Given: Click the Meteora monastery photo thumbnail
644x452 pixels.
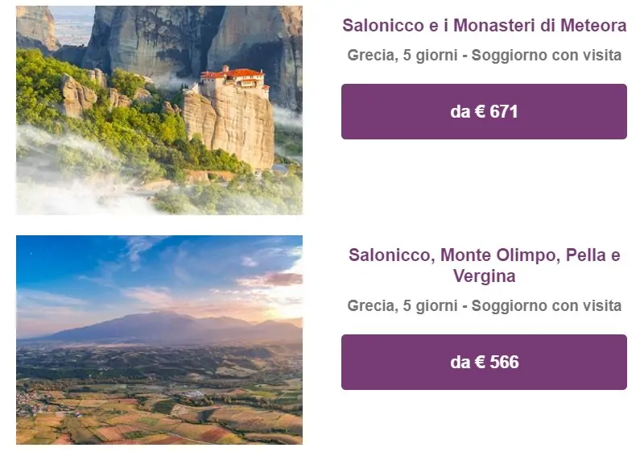Looking at the screenshot, I should coord(159,110).
